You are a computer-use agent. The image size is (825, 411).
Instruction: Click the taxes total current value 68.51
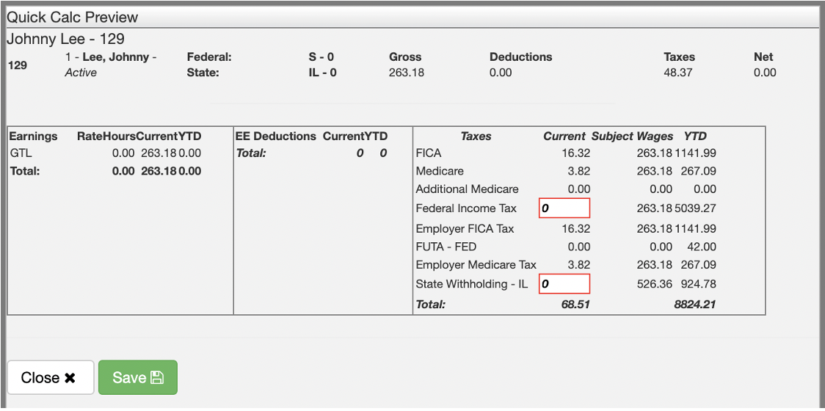pyautogui.click(x=575, y=304)
